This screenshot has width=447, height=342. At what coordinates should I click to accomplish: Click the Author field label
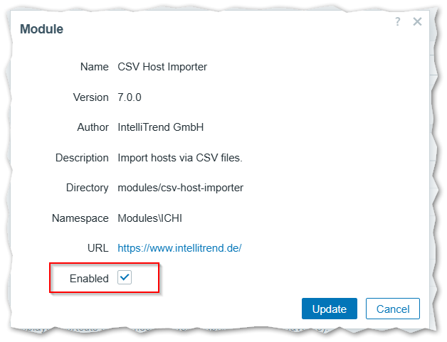click(x=93, y=127)
